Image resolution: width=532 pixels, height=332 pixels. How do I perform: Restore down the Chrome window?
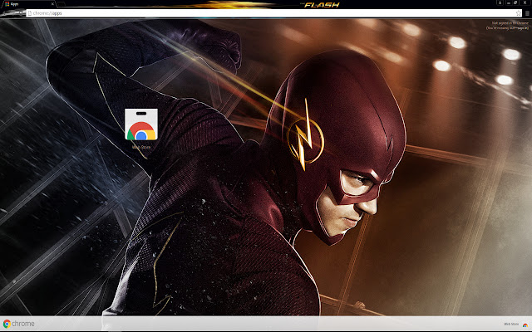click(515, 2)
